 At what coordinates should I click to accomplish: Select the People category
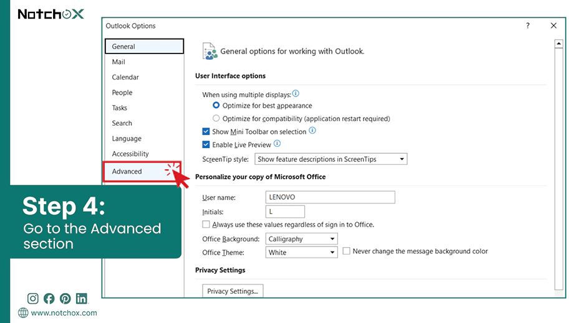(144, 93)
